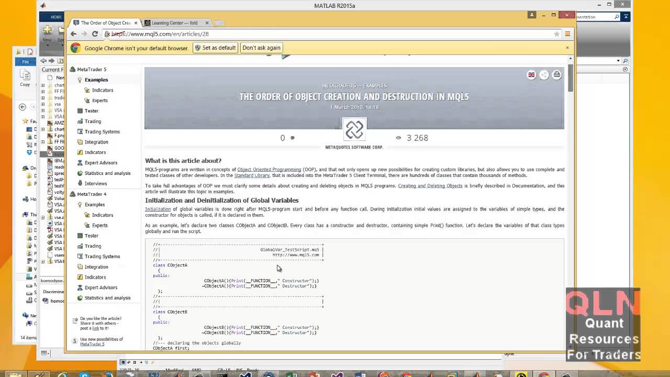The width and height of the screenshot is (670, 377).
Task: Select Examples under MetaTrader 5
Action: (x=96, y=80)
